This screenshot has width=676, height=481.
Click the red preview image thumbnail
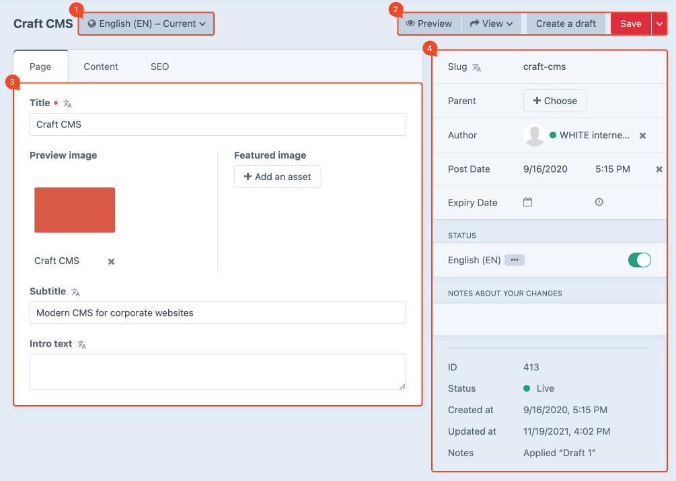(75, 210)
